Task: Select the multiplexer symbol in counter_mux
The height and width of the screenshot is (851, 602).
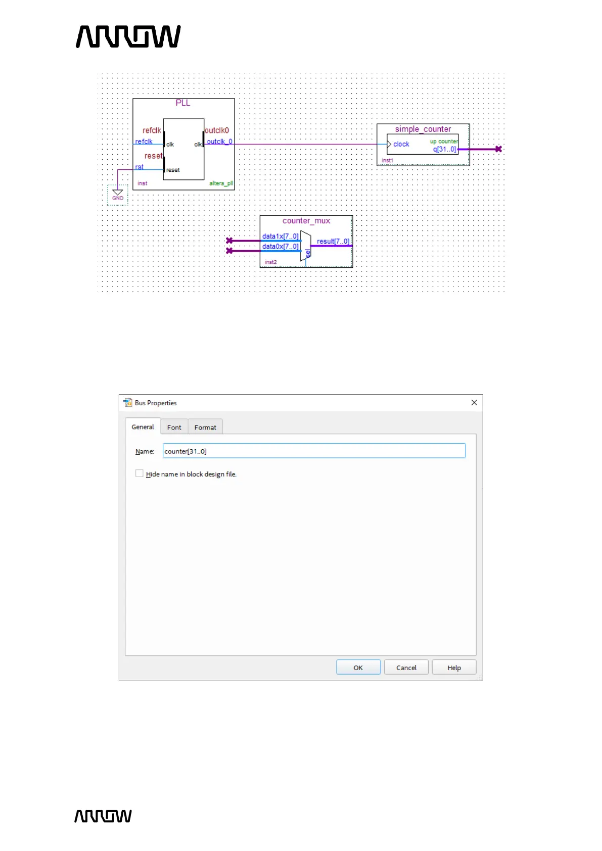Action: tap(306, 246)
